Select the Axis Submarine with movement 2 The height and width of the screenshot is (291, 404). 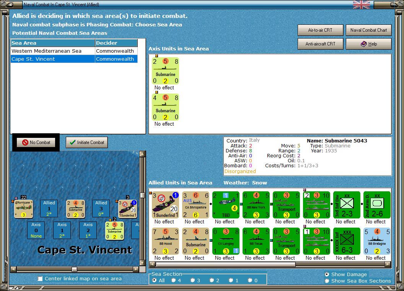click(x=165, y=71)
